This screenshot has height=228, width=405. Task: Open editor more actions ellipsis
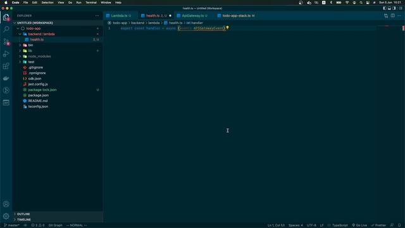[x=399, y=16]
